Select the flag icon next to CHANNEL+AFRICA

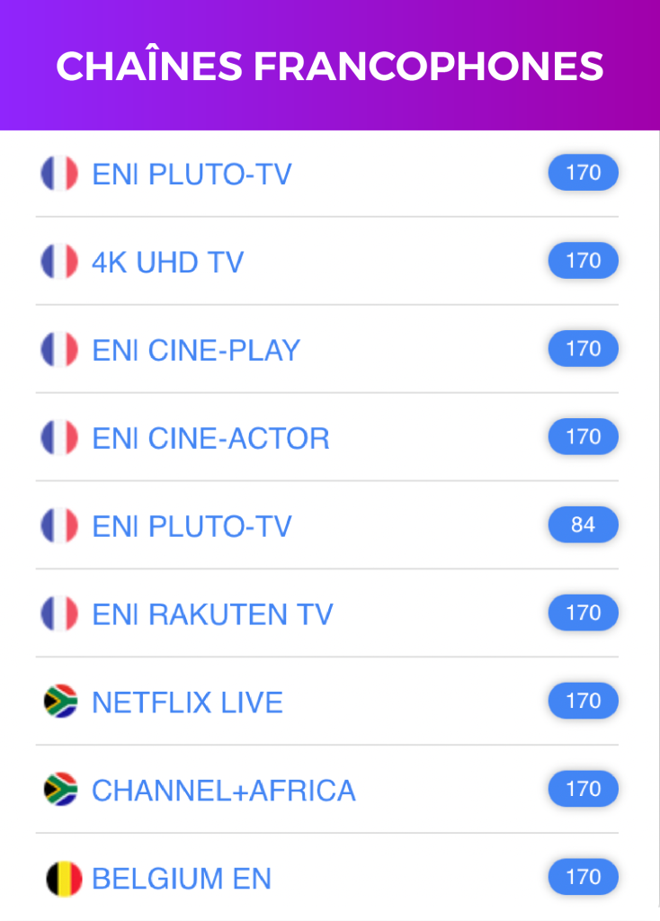point(60,790)
